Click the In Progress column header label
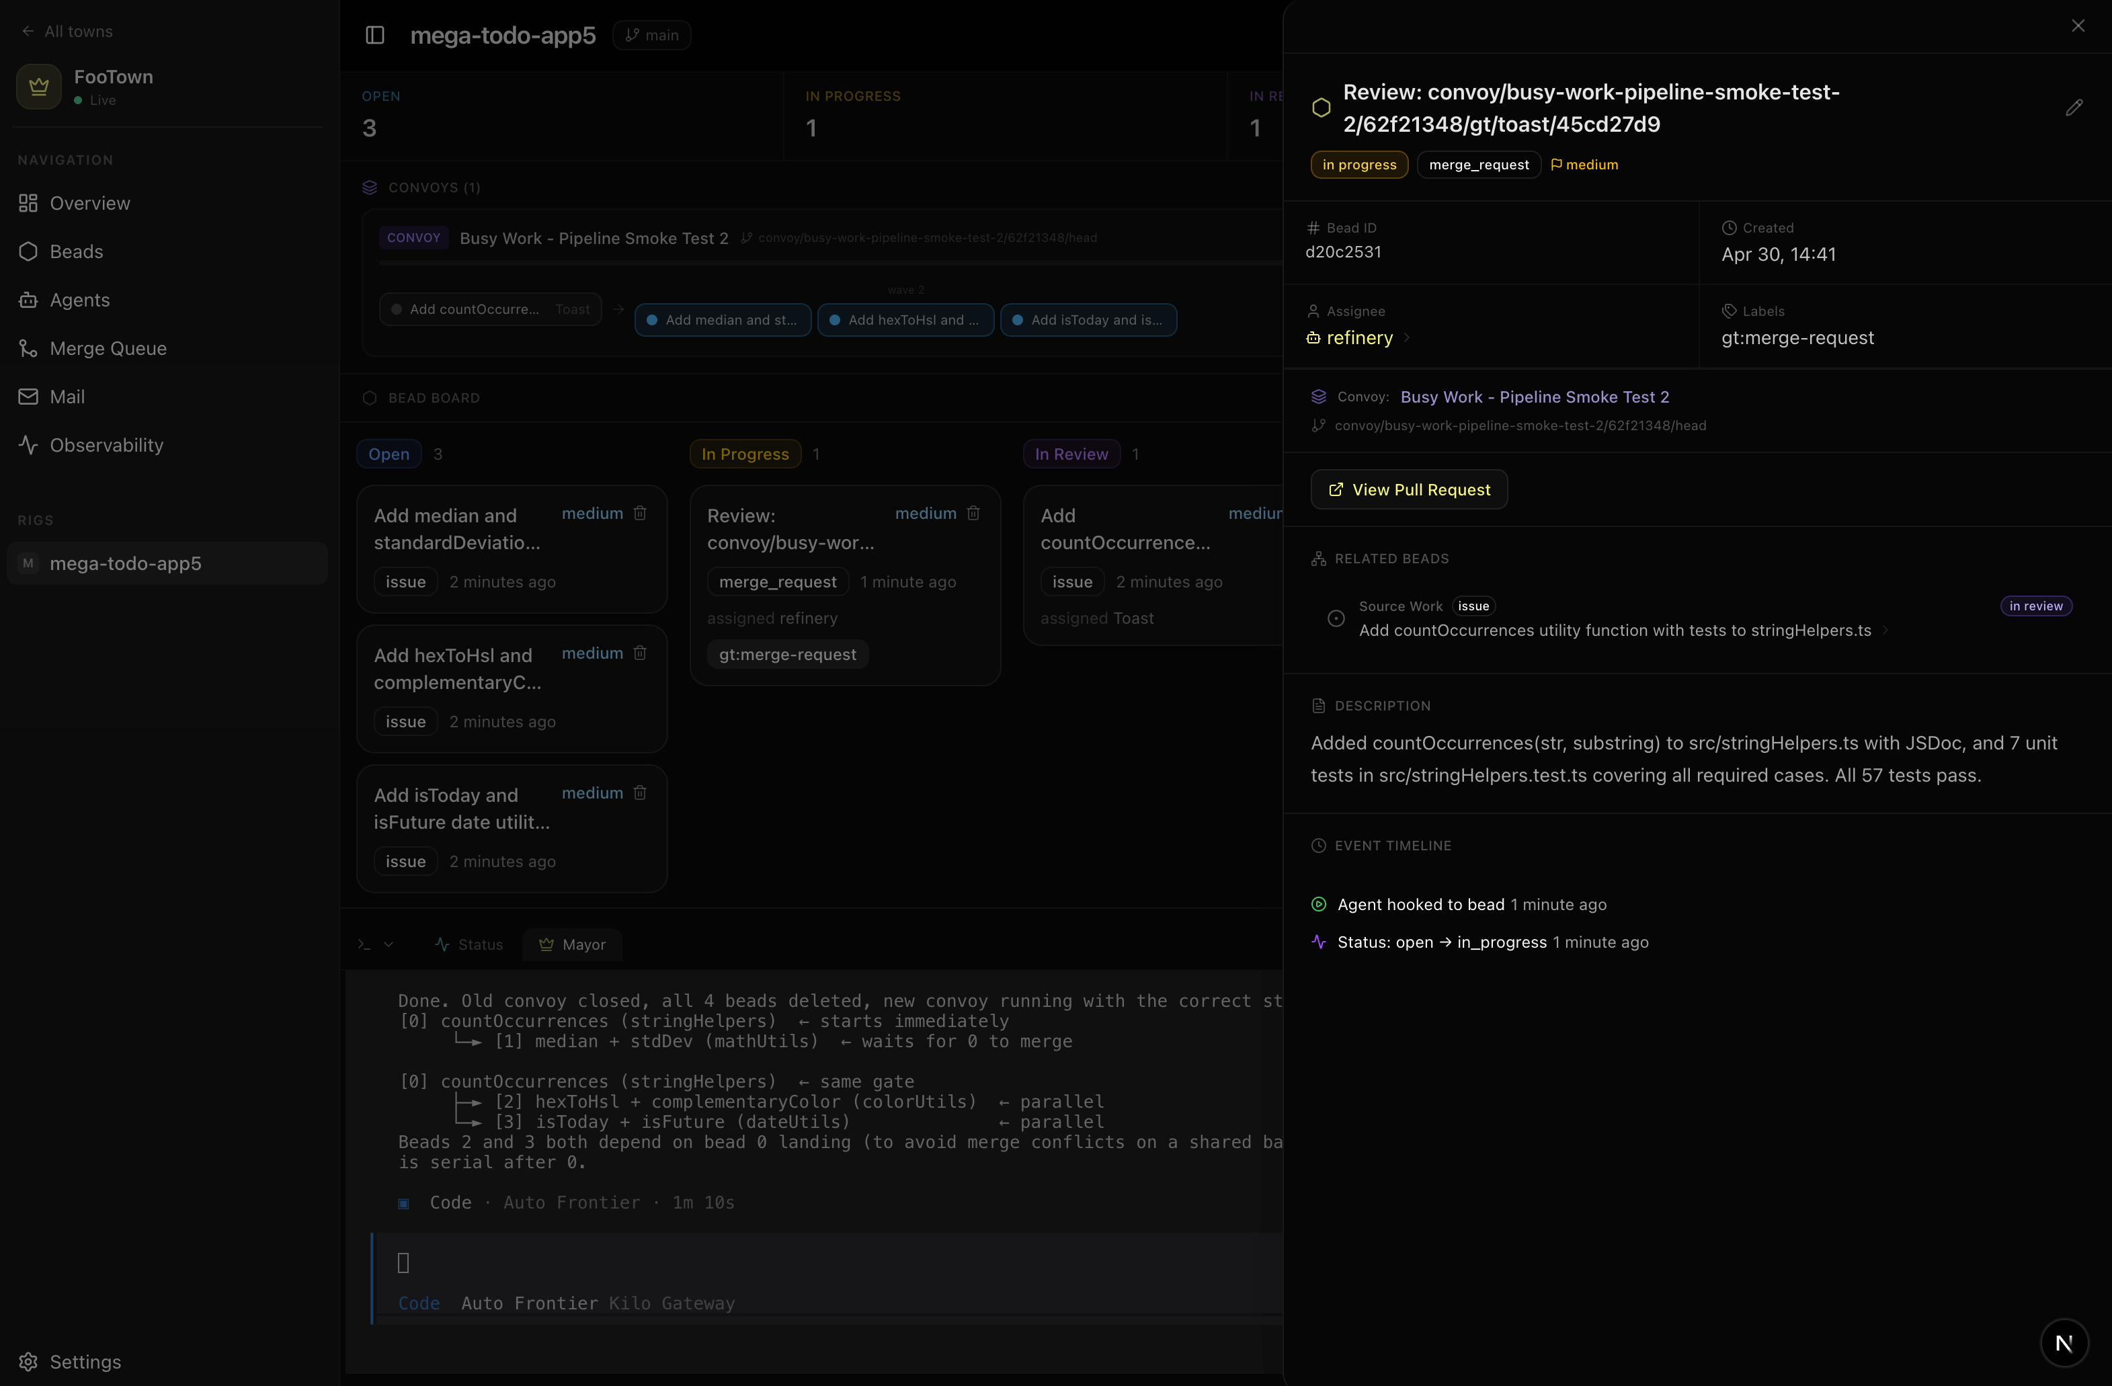2112x1386 pixels. pyautogui.click(x=745, y=454)
